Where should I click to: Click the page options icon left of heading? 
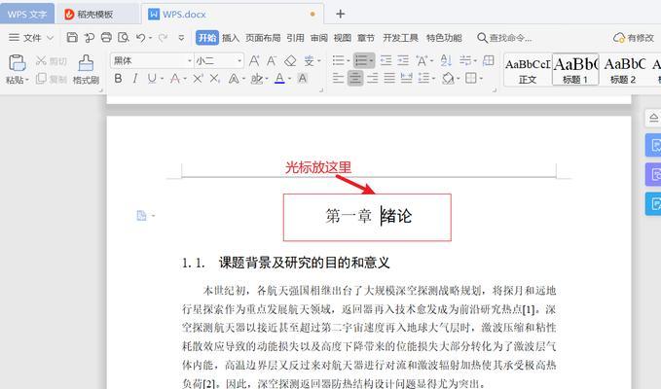click(x=142, y=216)
